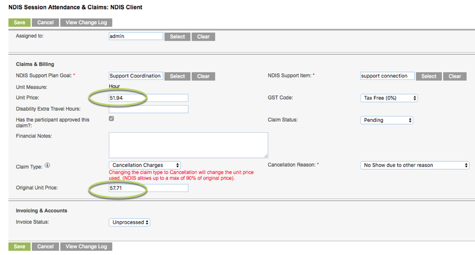Image resolution: width=475 pixels, height=255 pixels.
Task: Click the Disability Extra Travel Hours field
Action: (148, 109)
